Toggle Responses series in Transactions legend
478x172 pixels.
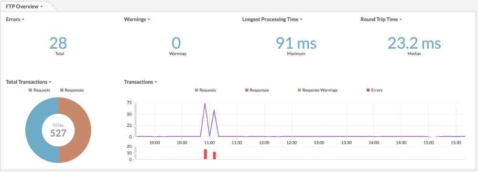(x=257, y=90)
